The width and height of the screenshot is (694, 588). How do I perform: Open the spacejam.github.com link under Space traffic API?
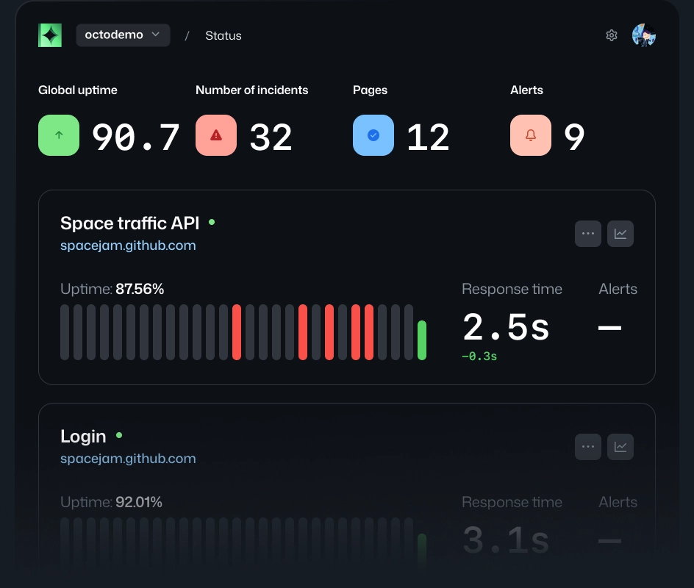pyautogui.click(x=128, y=245)
